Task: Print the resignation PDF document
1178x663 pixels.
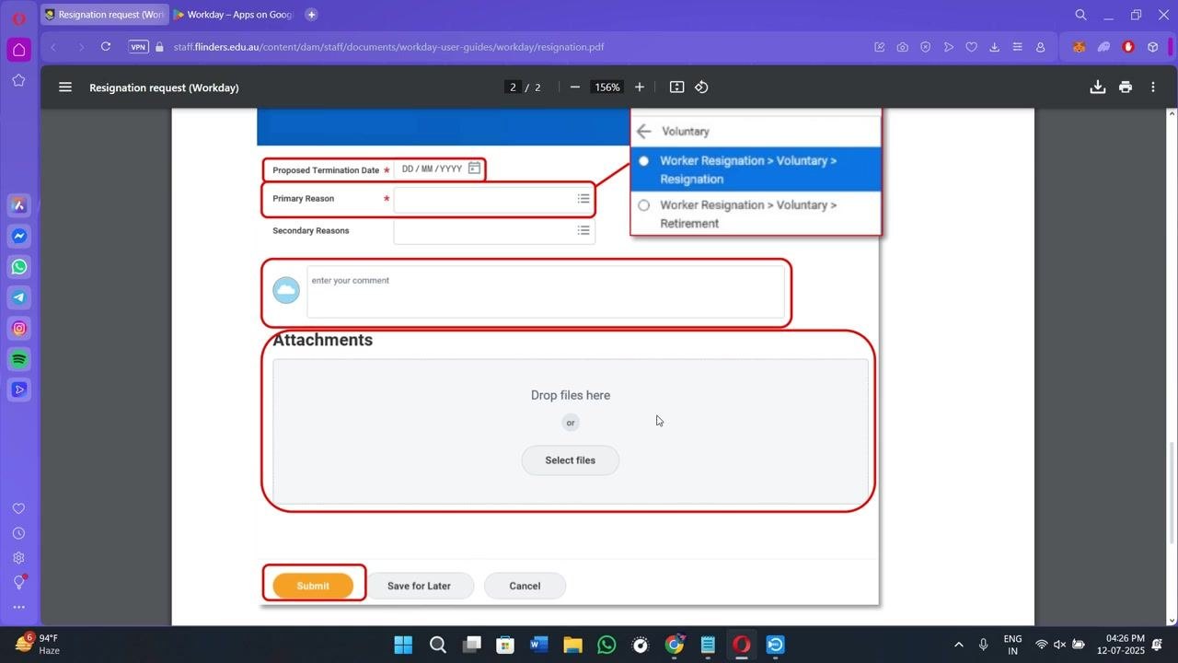Action: 1125,87
